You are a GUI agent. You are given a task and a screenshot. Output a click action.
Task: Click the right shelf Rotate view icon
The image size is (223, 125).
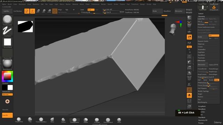pos(189,73)
